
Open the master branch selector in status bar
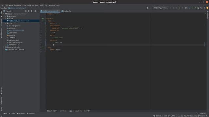coord(201,116)
